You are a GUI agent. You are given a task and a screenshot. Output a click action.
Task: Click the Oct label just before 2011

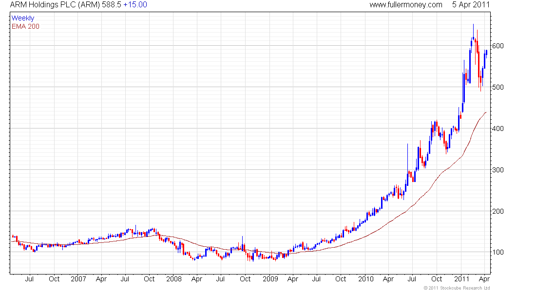click(437, 279)
